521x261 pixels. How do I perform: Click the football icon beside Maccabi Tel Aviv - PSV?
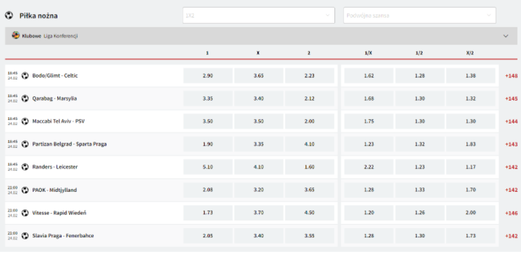(x=25, y=121)
